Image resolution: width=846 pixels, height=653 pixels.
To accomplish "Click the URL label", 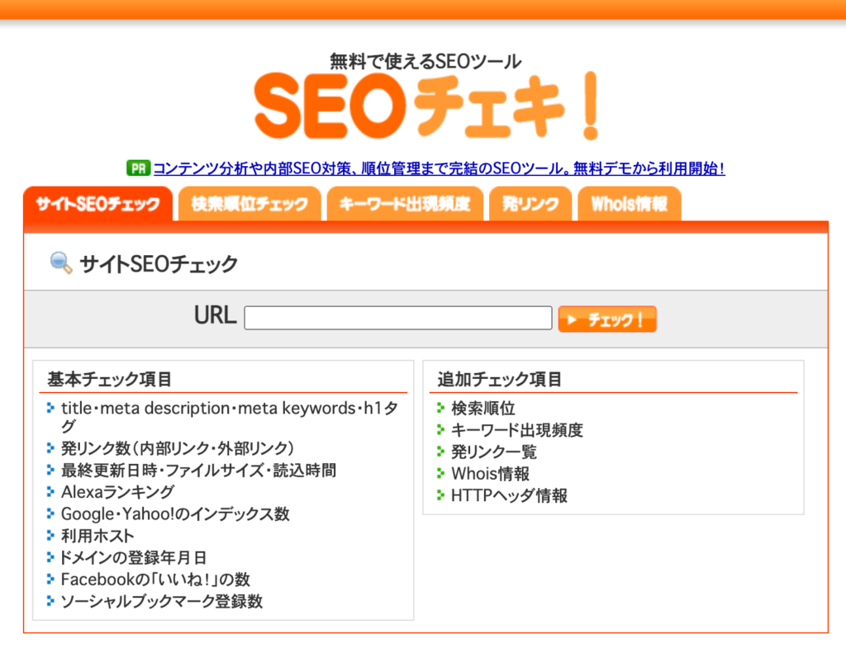I will click(x=216, y=315).
